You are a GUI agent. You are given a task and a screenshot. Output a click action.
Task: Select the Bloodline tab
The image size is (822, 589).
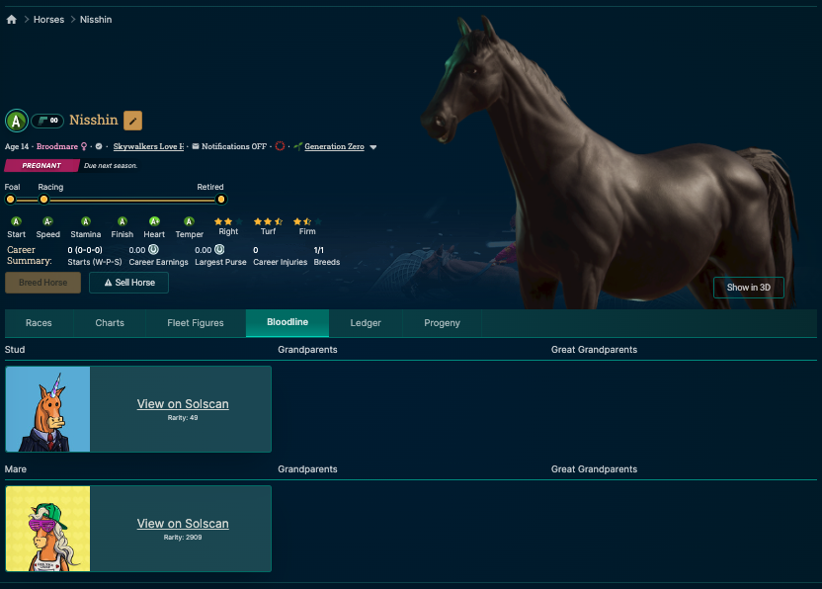pyautogui.click(x=288, y=322)
